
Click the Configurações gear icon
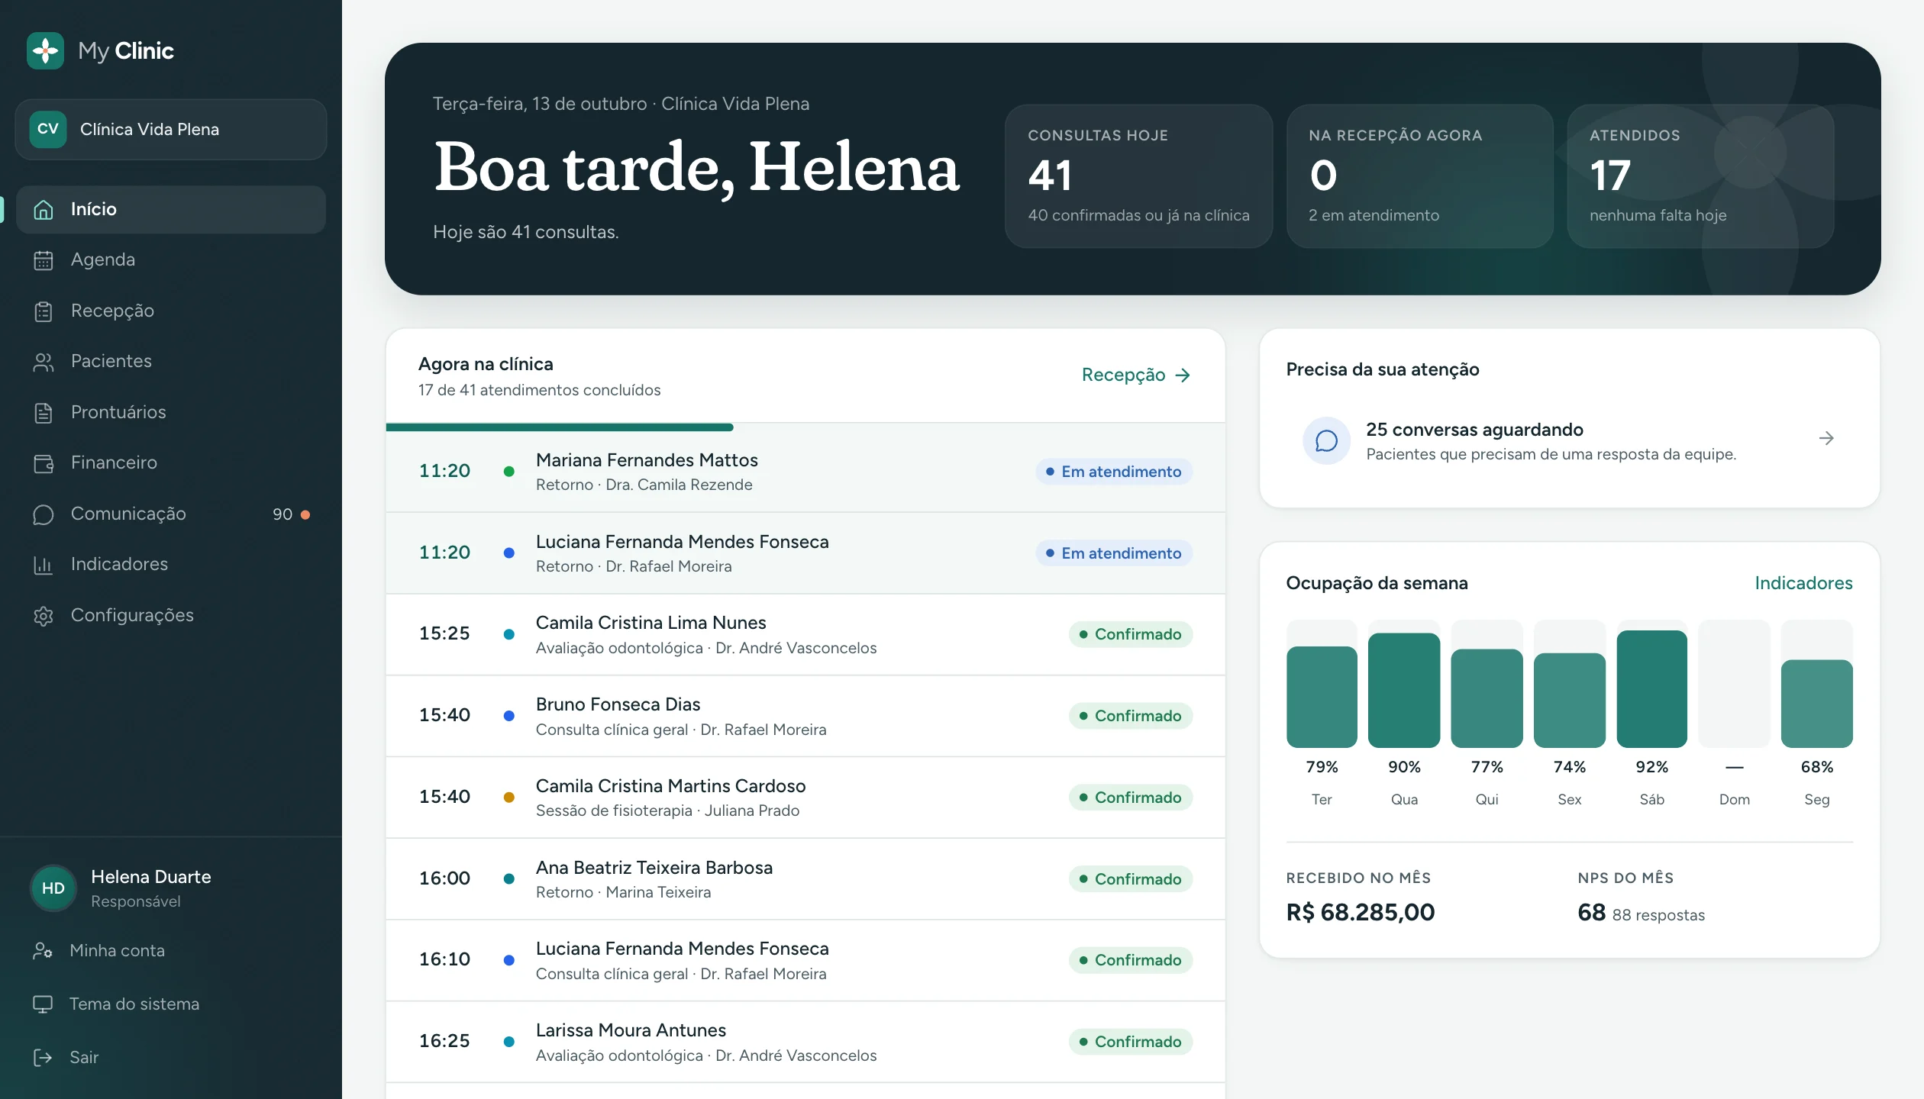click(x=44, y=616)
